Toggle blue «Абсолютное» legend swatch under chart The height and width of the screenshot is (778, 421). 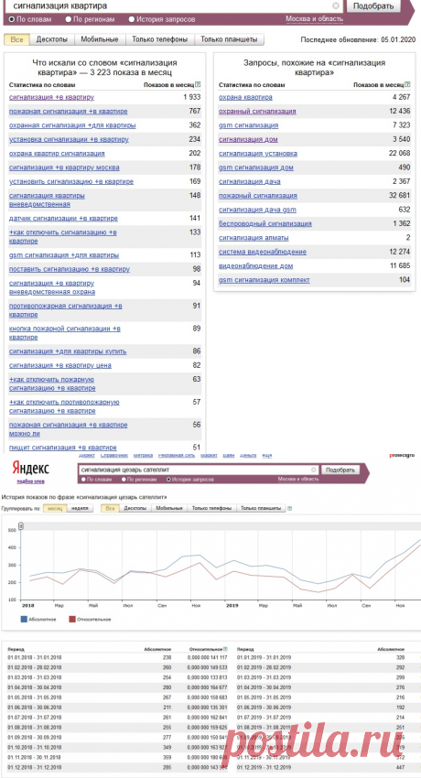pos(24,619)
